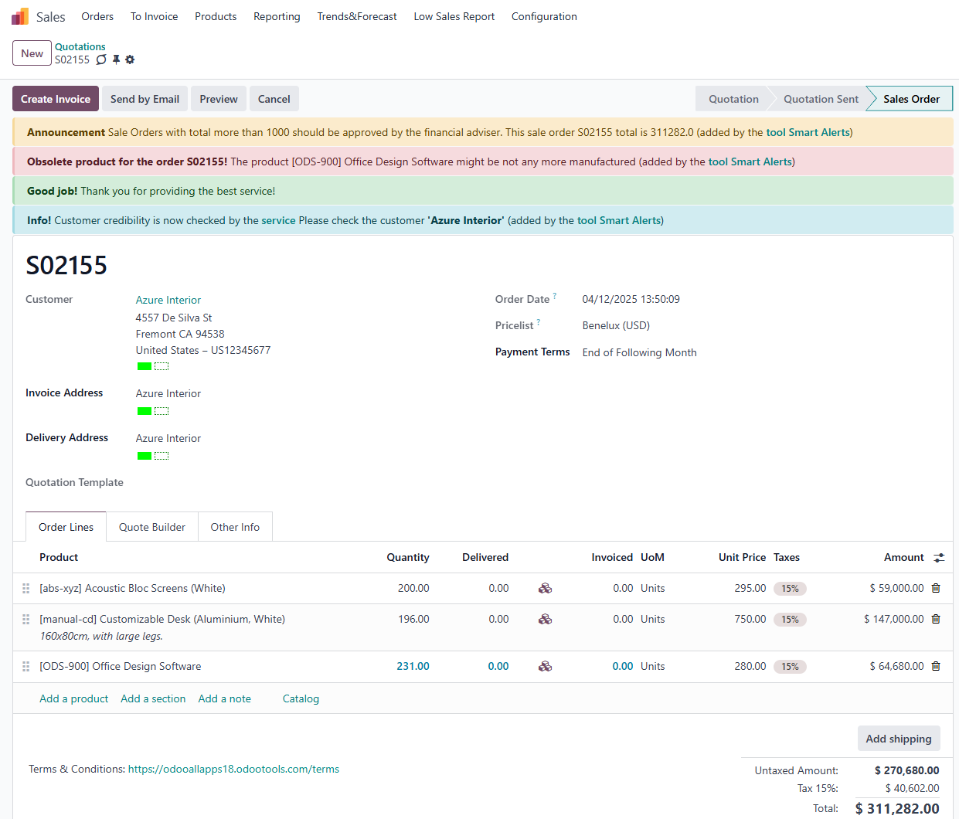This screenshot has height=819, width=959.
Task: Click quantity 200.00 of Acoustic Bloc Screens
Action: [413, 588]
